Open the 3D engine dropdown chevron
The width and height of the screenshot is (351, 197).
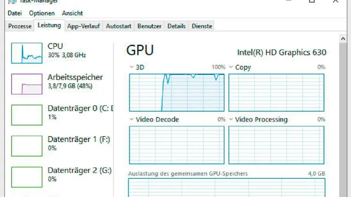coord(132,67)
